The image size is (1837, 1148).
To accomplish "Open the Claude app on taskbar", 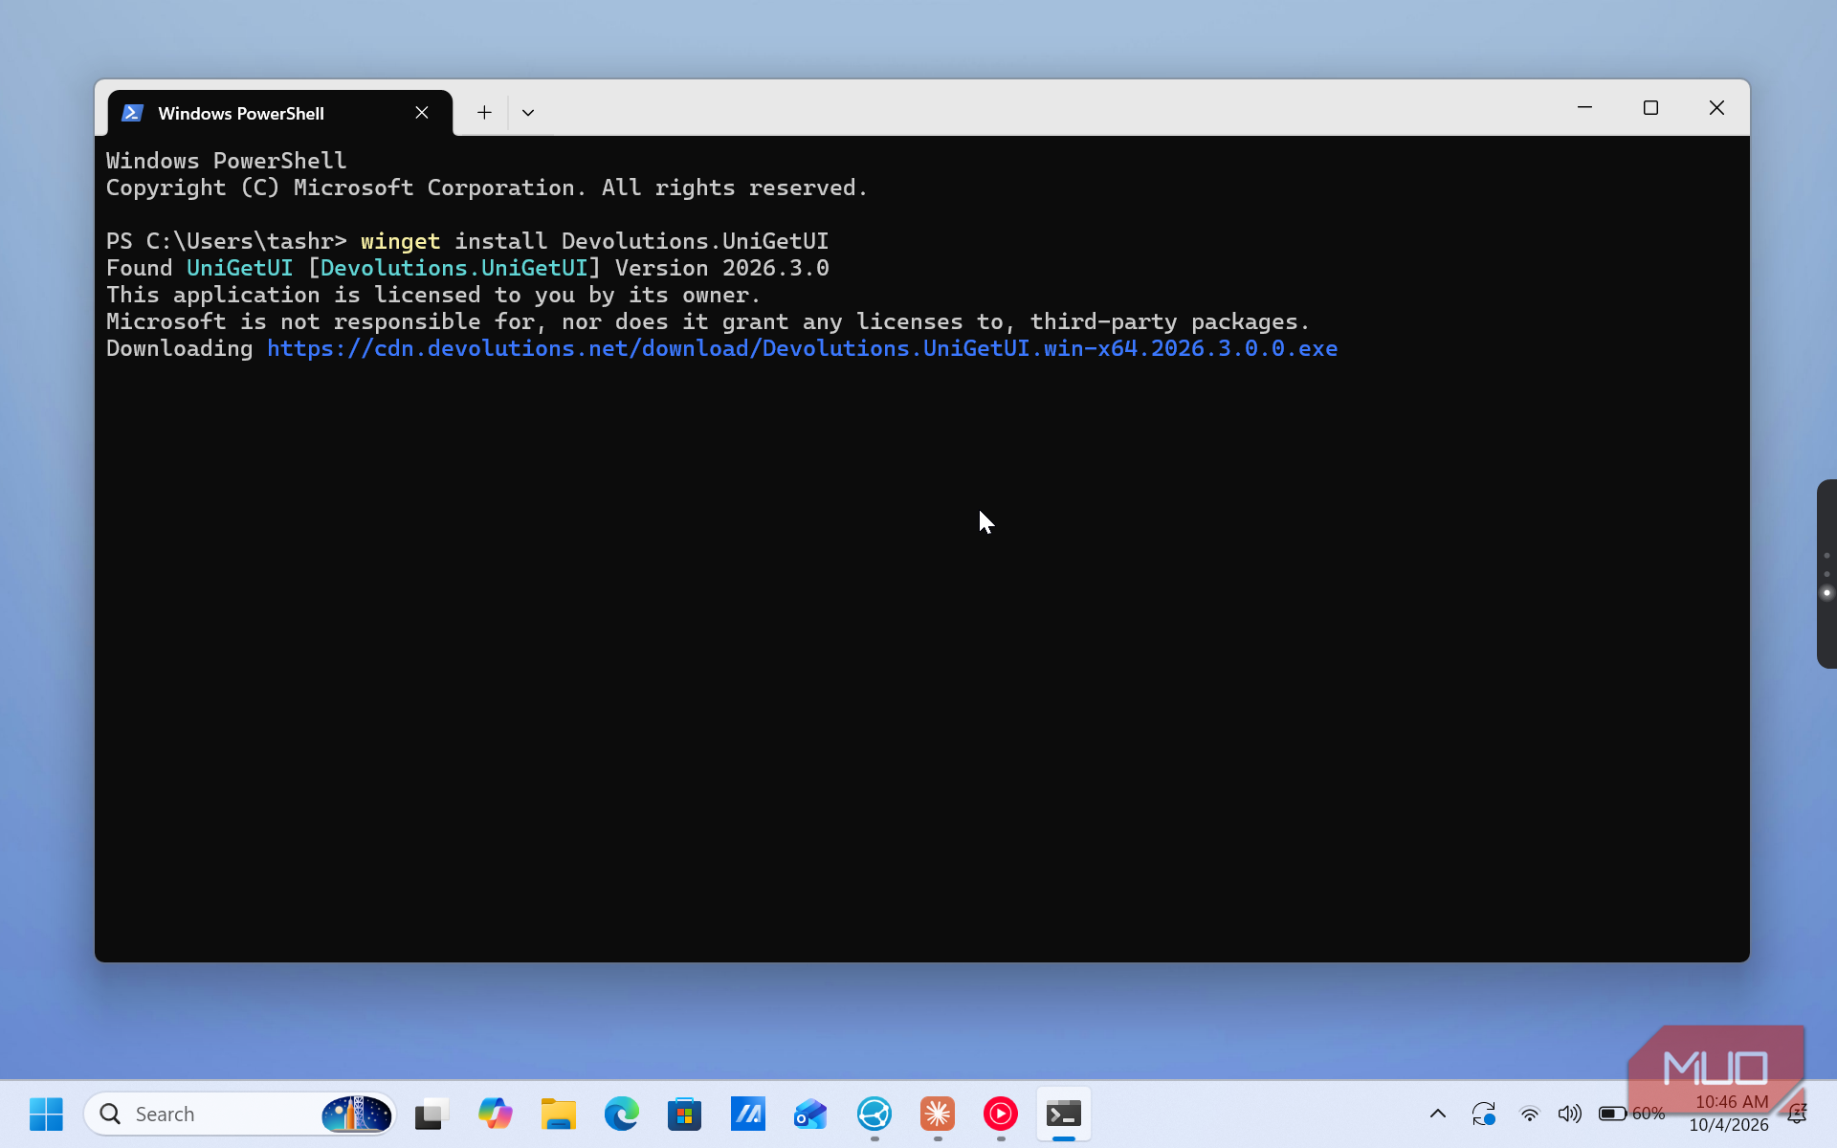I will click(x=937, y=1114).
